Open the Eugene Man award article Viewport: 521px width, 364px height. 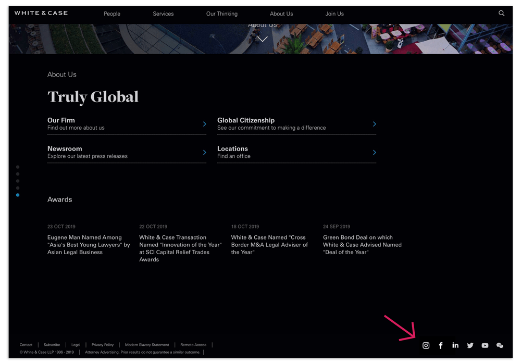(89, 245)
